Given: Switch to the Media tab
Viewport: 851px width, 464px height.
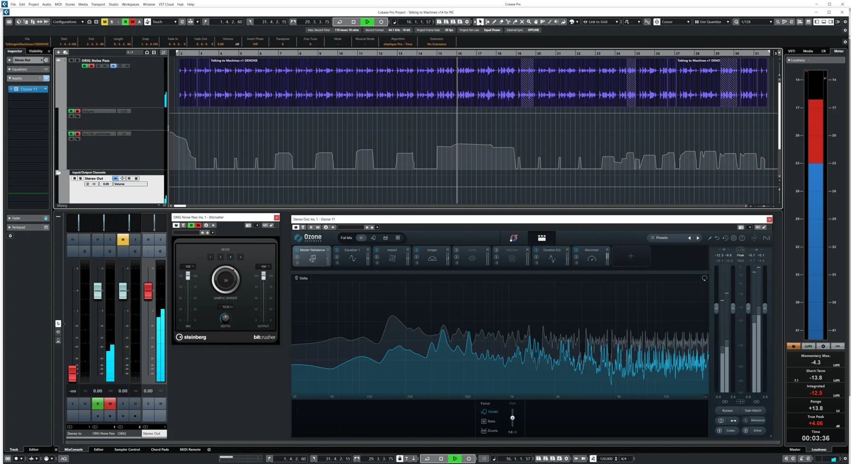Looking at the screenshot, I should click(808, 51).
